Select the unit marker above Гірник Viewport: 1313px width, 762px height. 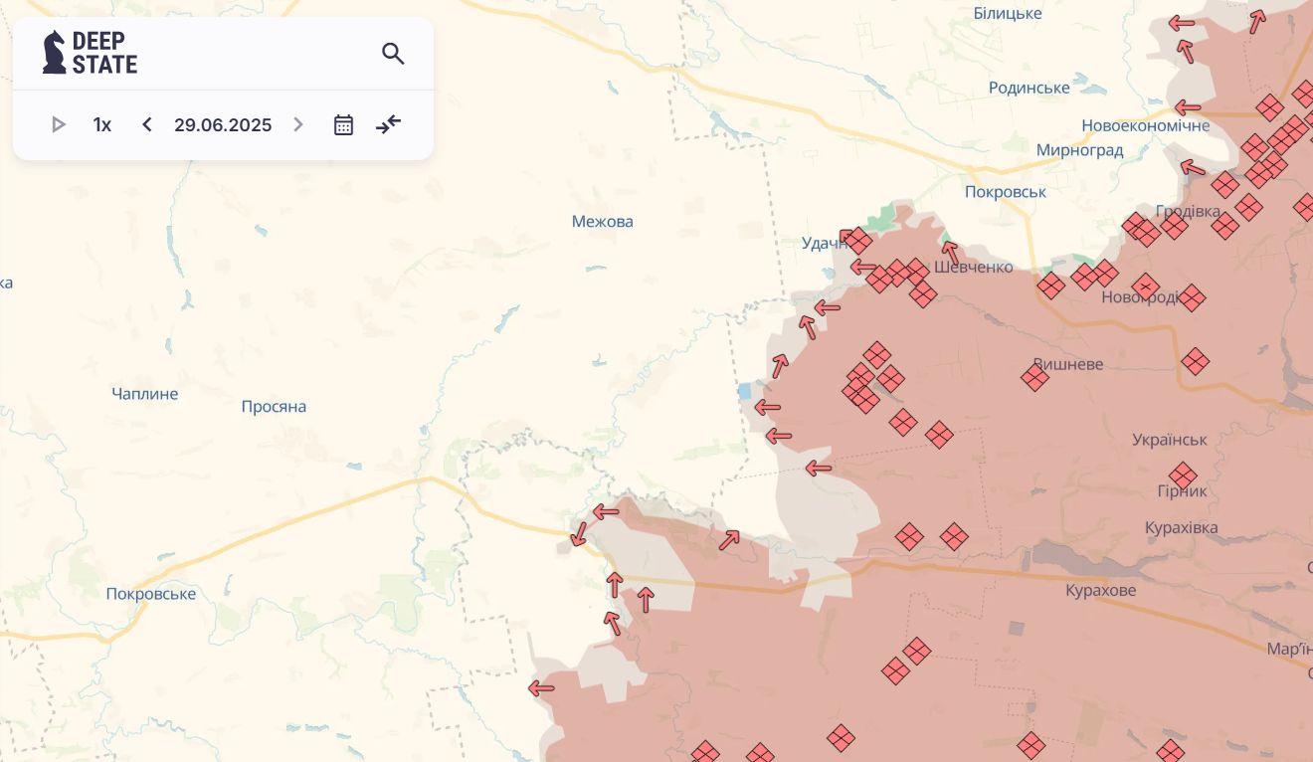point(1183,476)
